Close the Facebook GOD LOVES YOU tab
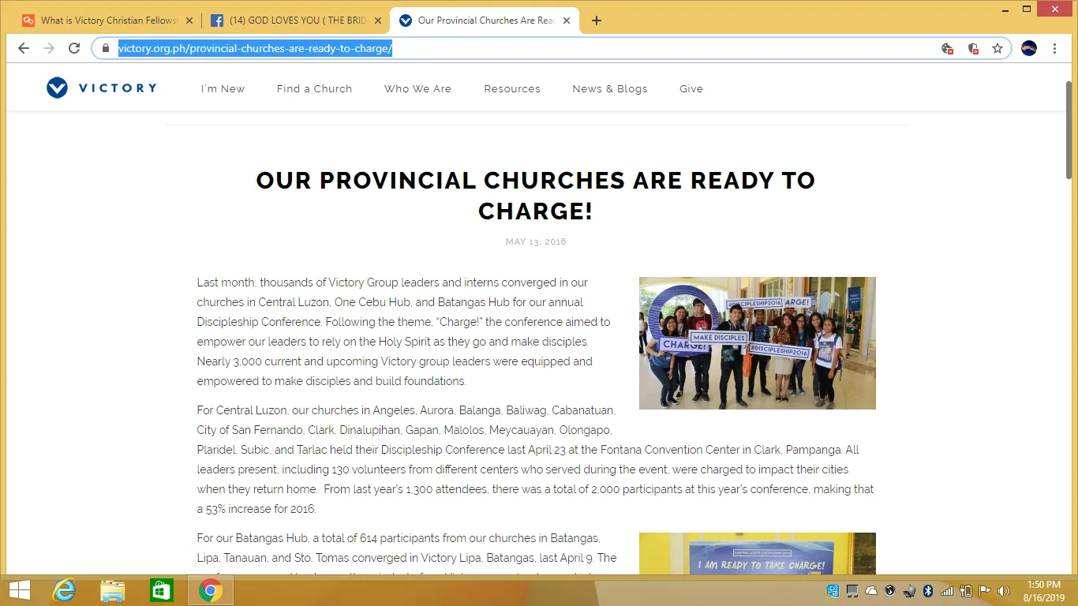Image resolution: width=1078 pixels, height=606 pixels. pos(377,21)
